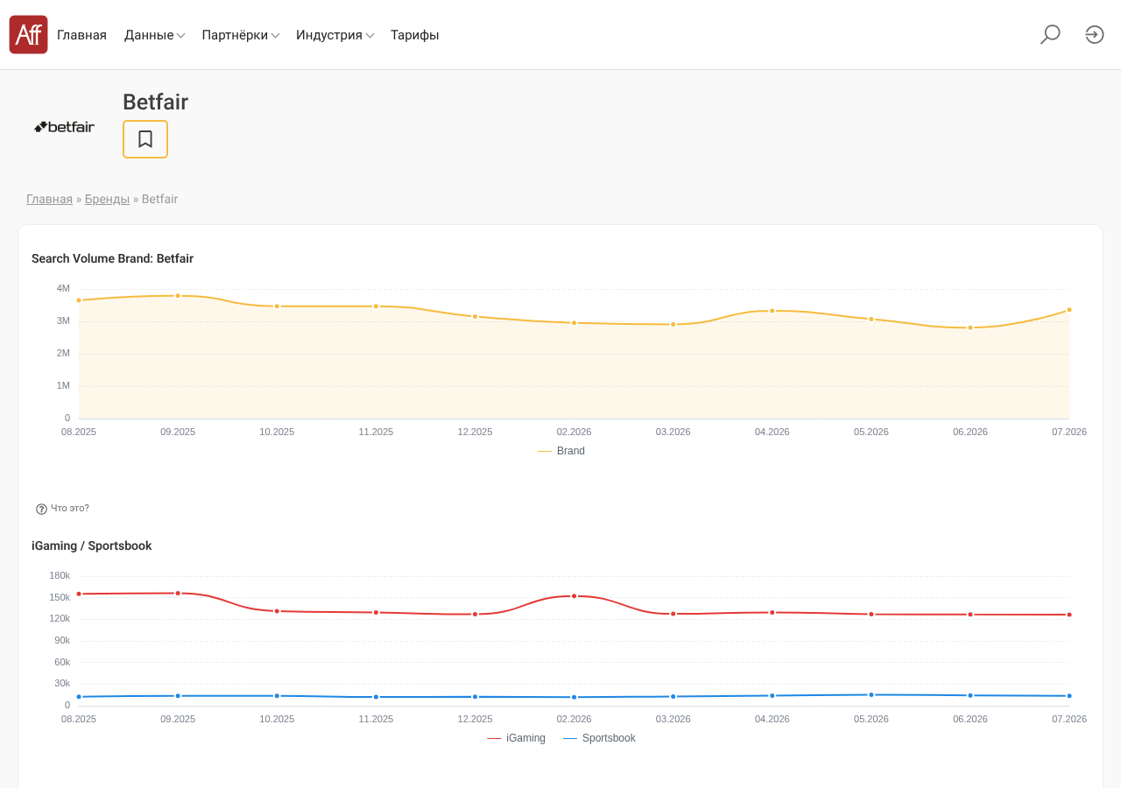Viewport: 1121px width, 788px height.
Task: Select the 09.2025 point on Brand chart
Action: tap(178, 296)
